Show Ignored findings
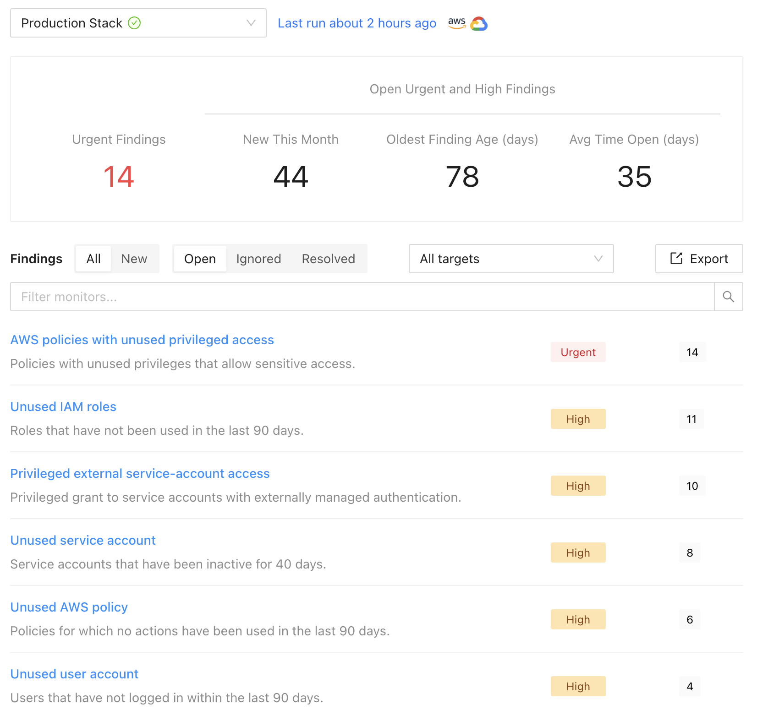 click(x=258, y=259)
